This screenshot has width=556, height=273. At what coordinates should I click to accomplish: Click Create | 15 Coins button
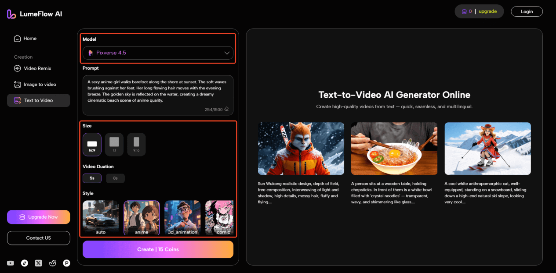[158, 249]
